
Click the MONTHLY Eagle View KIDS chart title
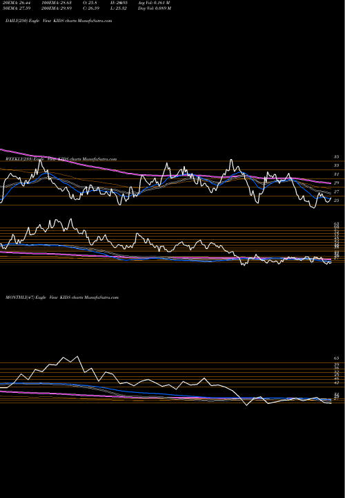62,297
